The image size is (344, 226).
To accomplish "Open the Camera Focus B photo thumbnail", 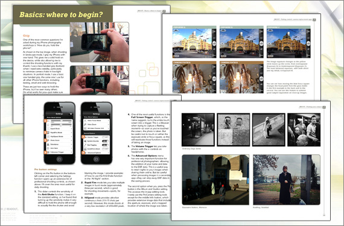I will [x=241, y=78].
